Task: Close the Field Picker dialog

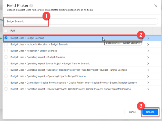Action: [x=156, y=6]
